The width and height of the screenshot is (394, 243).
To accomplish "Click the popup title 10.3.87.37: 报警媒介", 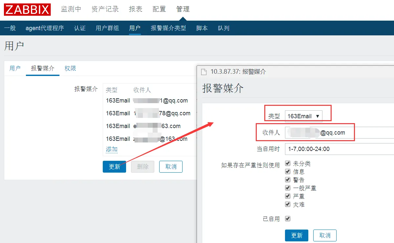I will click(x=238, y=72).
